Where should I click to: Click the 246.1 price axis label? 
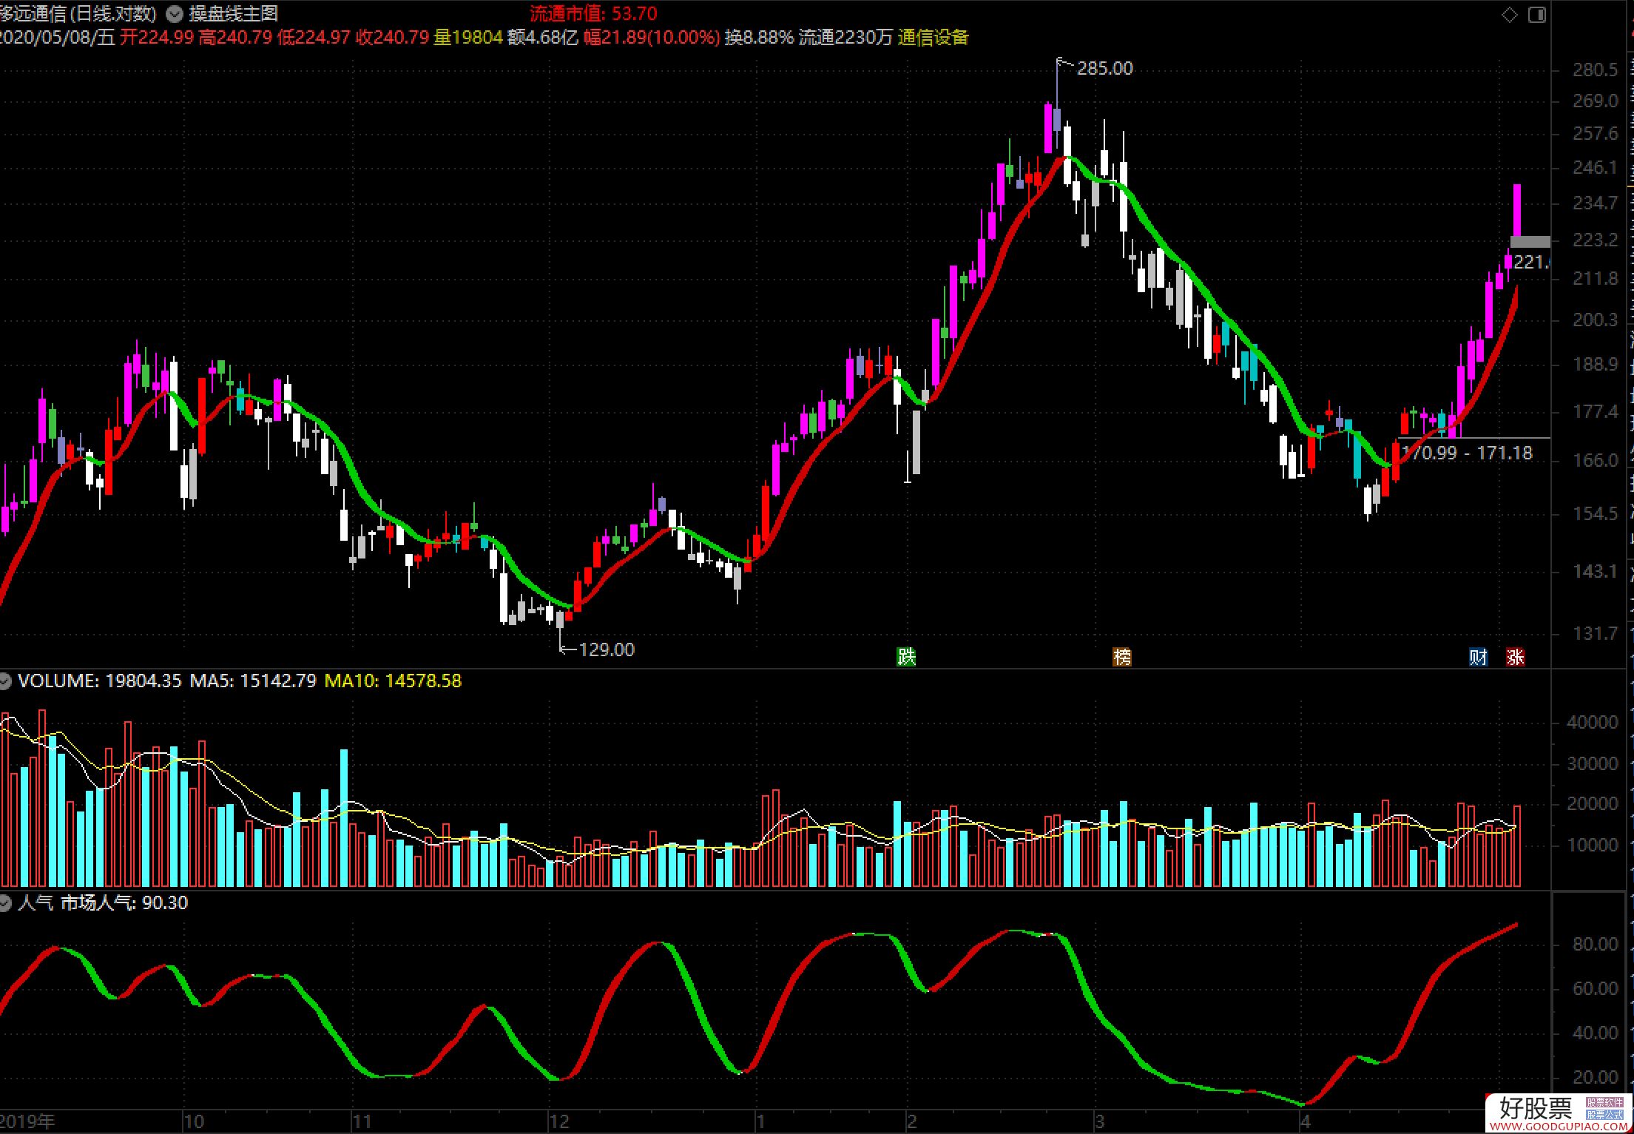1596,167
